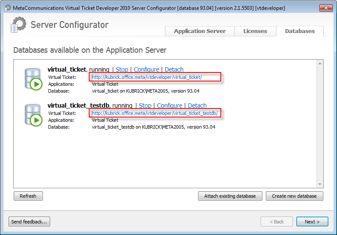This screenshot has height=235, width=337.
Task: Click the 'Server Configurator' title text
Action: (x=69, y=25)
